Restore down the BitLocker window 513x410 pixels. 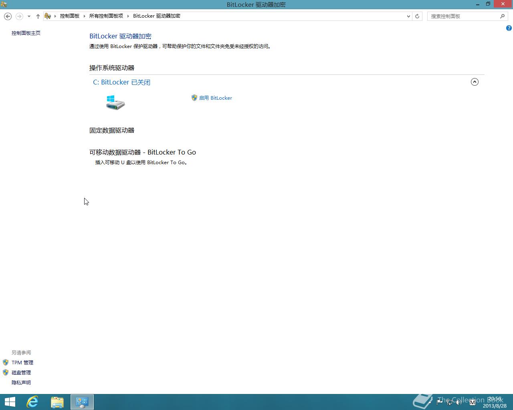tap(488, 4)
